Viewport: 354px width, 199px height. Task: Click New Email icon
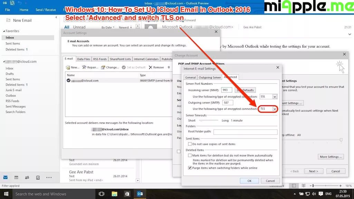(8, 20)
